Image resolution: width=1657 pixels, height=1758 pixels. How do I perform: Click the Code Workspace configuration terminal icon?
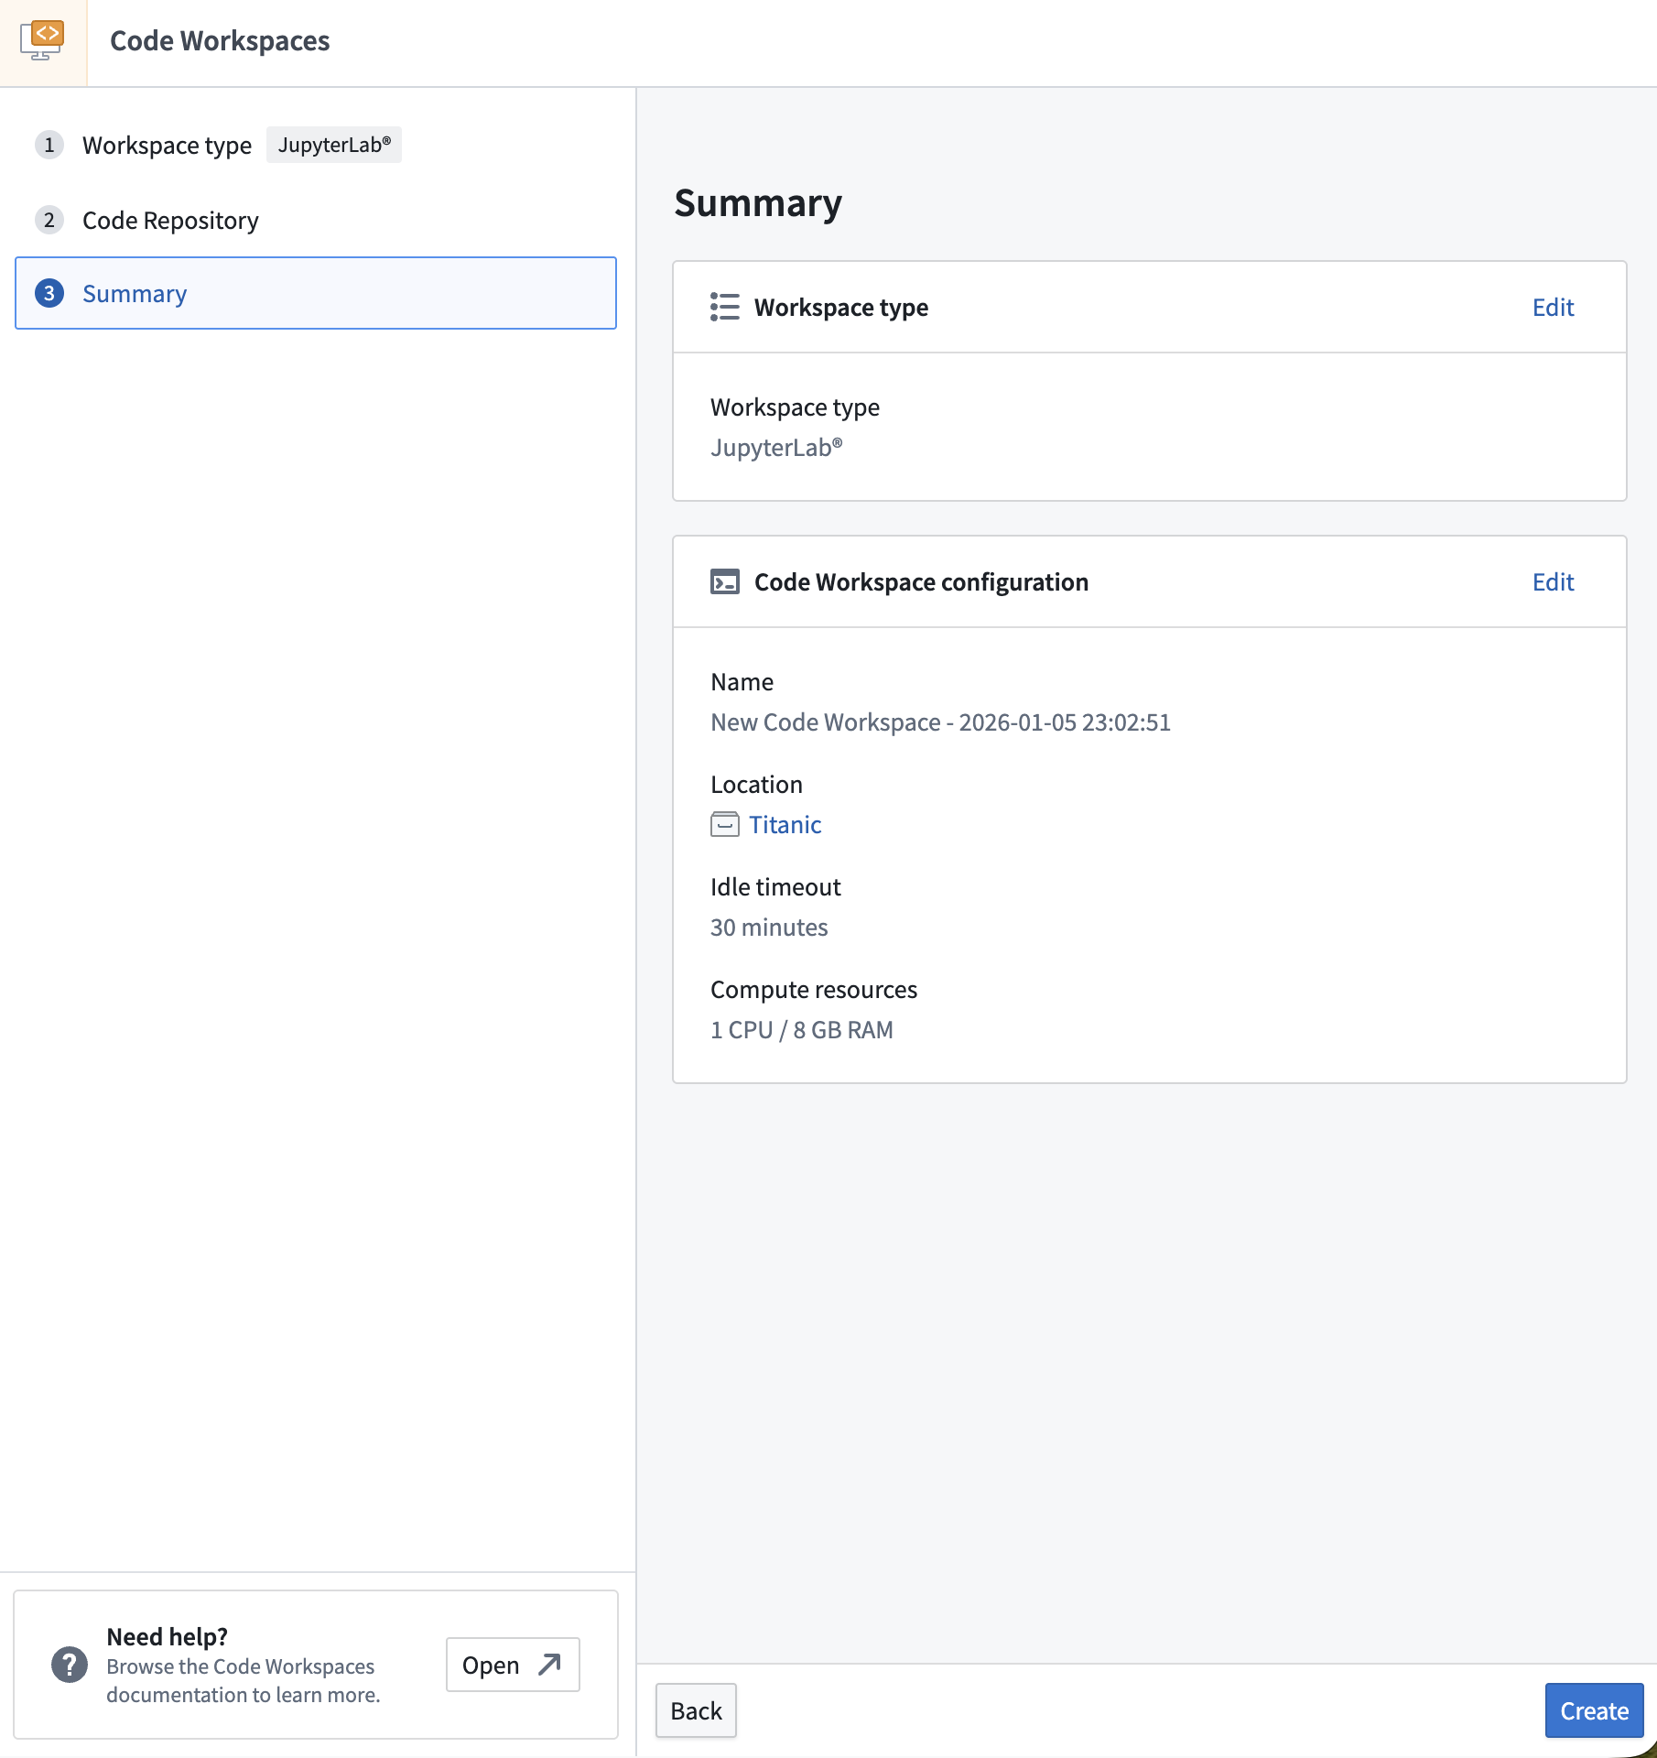725,582
